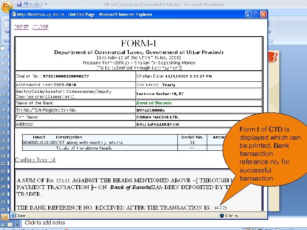Screen dimensions: 307x230
Task: Open the Office button menu in PowerPoint
Action: (7, 6)
